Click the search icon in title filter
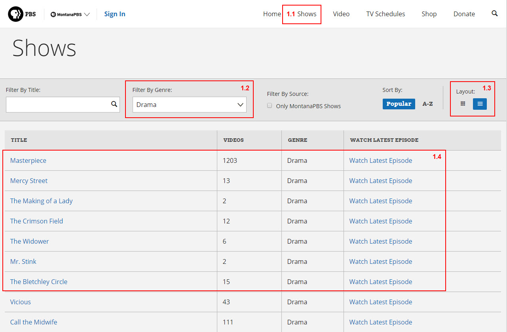 (114, 104)
